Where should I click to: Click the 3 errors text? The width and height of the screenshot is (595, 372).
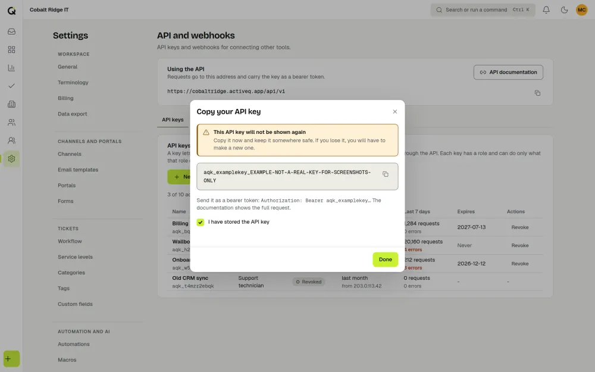pos(413,268)
